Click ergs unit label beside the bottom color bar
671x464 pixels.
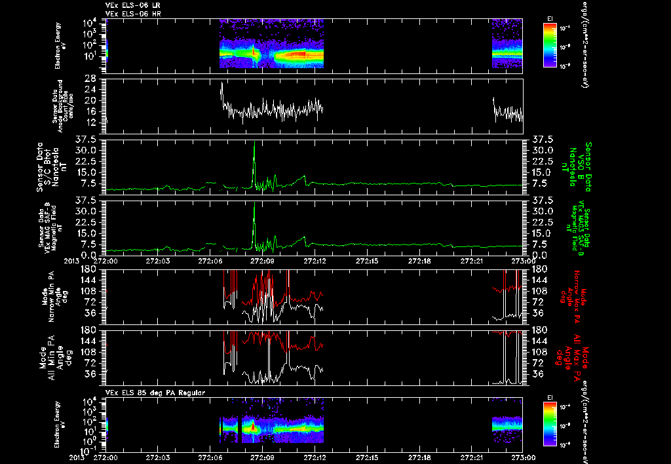(584, 423)
